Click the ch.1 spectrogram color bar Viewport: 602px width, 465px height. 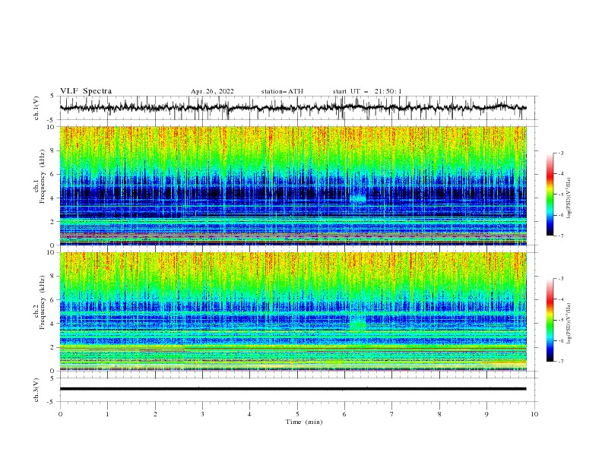coord(550,194)
